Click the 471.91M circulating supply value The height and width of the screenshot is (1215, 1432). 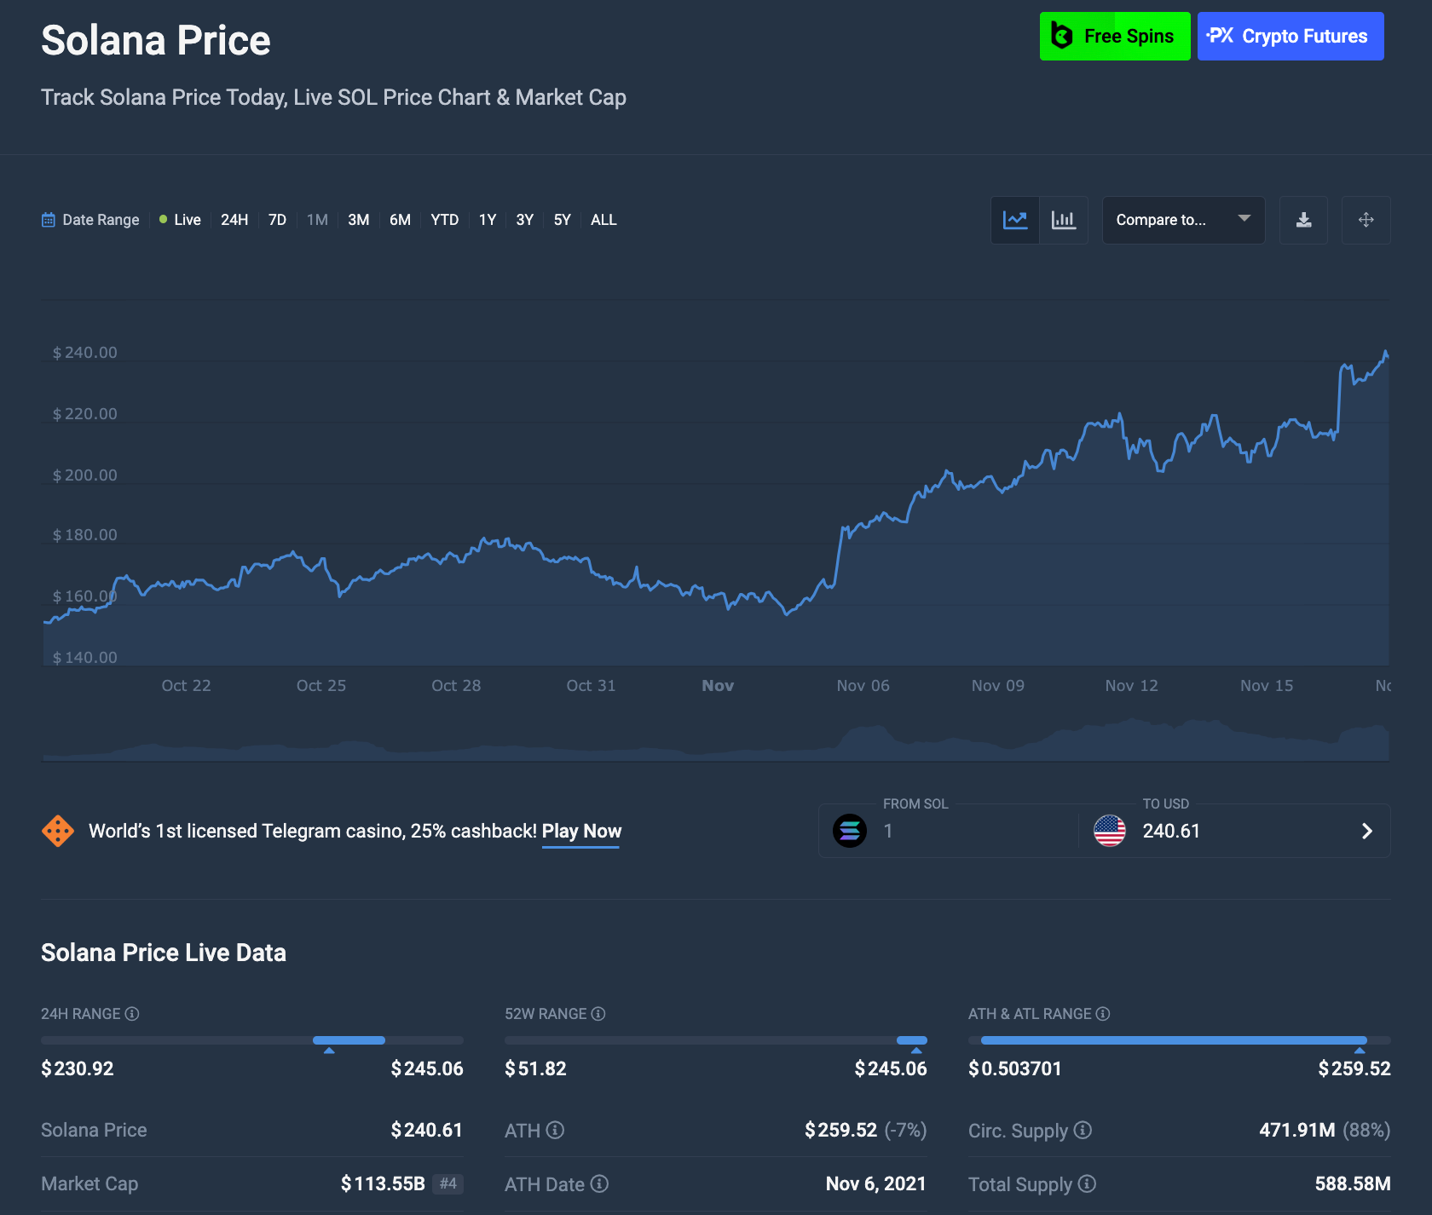pyautogui.click(x=1297, y=1130)
